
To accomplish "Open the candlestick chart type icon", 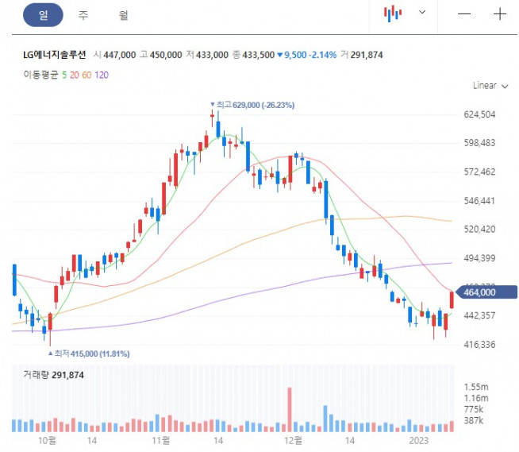I will pyautogui.click(x=393, y=13).
